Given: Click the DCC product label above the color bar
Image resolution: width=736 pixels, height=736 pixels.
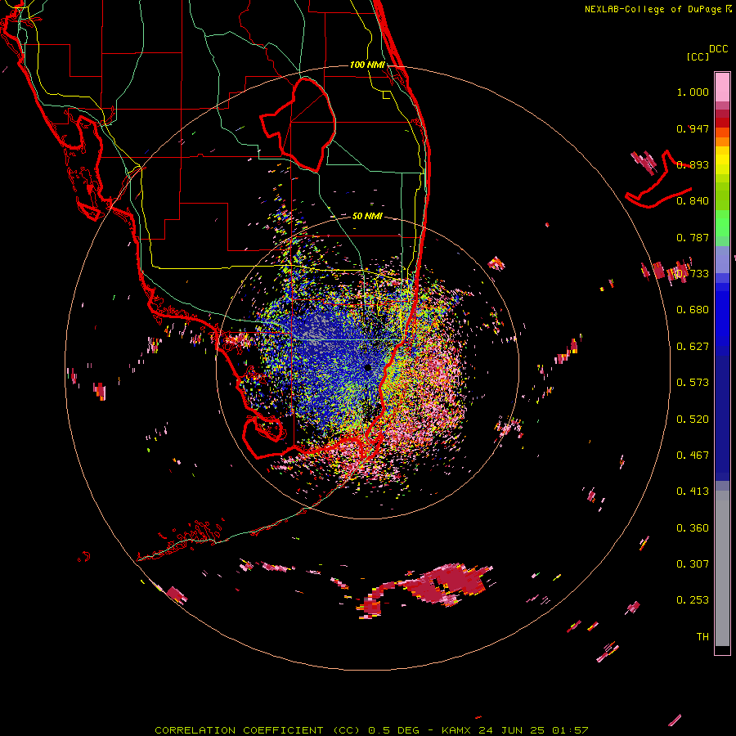Looking at the screenshot, I should [718, 49].
